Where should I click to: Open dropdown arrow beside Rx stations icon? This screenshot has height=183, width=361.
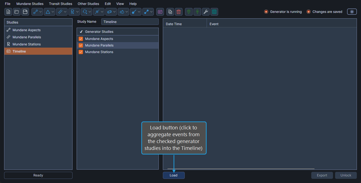point(77,12)
